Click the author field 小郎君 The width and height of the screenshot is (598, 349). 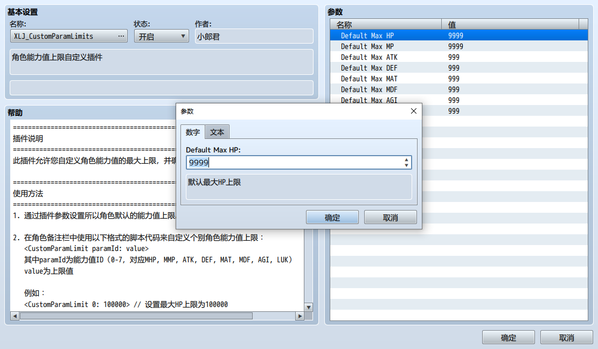click(254, 36)
